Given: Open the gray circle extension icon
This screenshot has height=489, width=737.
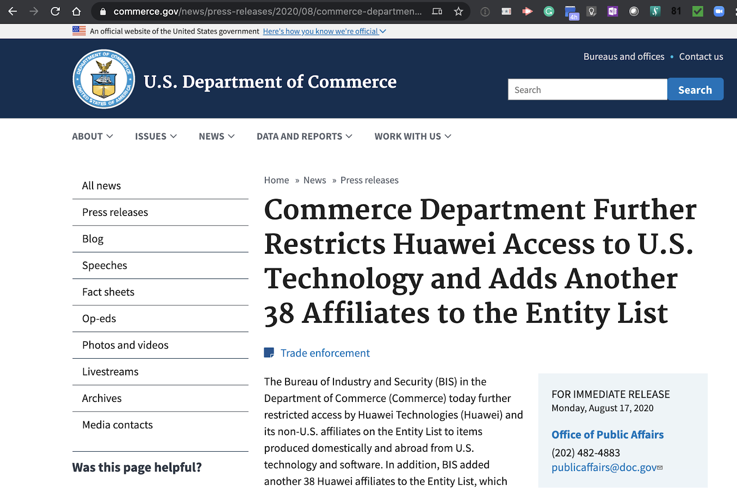Looking at the screenshot, I should [x=634, y=12].
